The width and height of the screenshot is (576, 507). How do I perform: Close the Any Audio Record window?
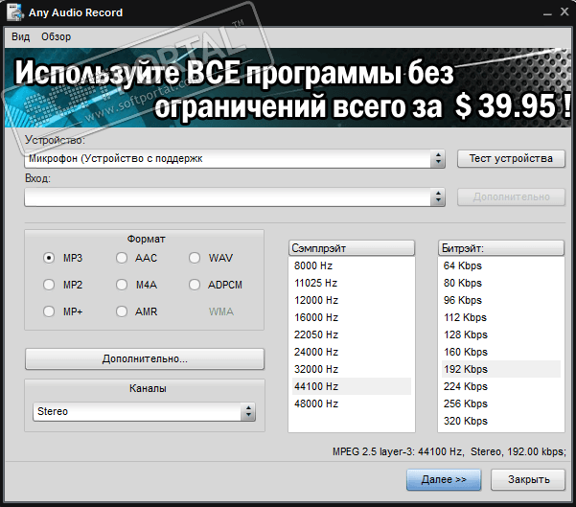click(564, 12)
